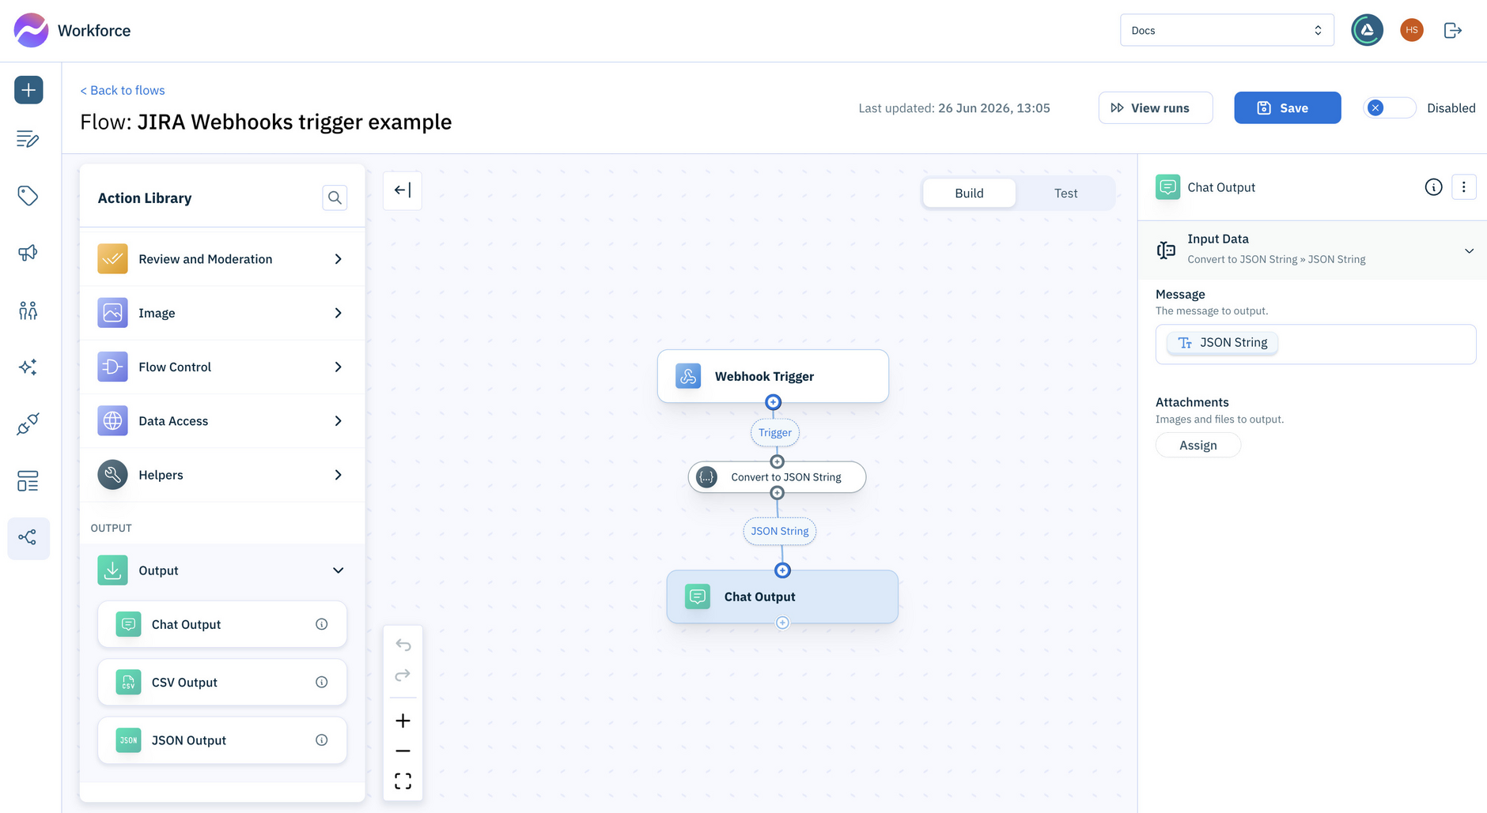This screenshot has width=1487, height=813.
Task: Show Chat Output panel info icon
Action: coord(1433,187)
